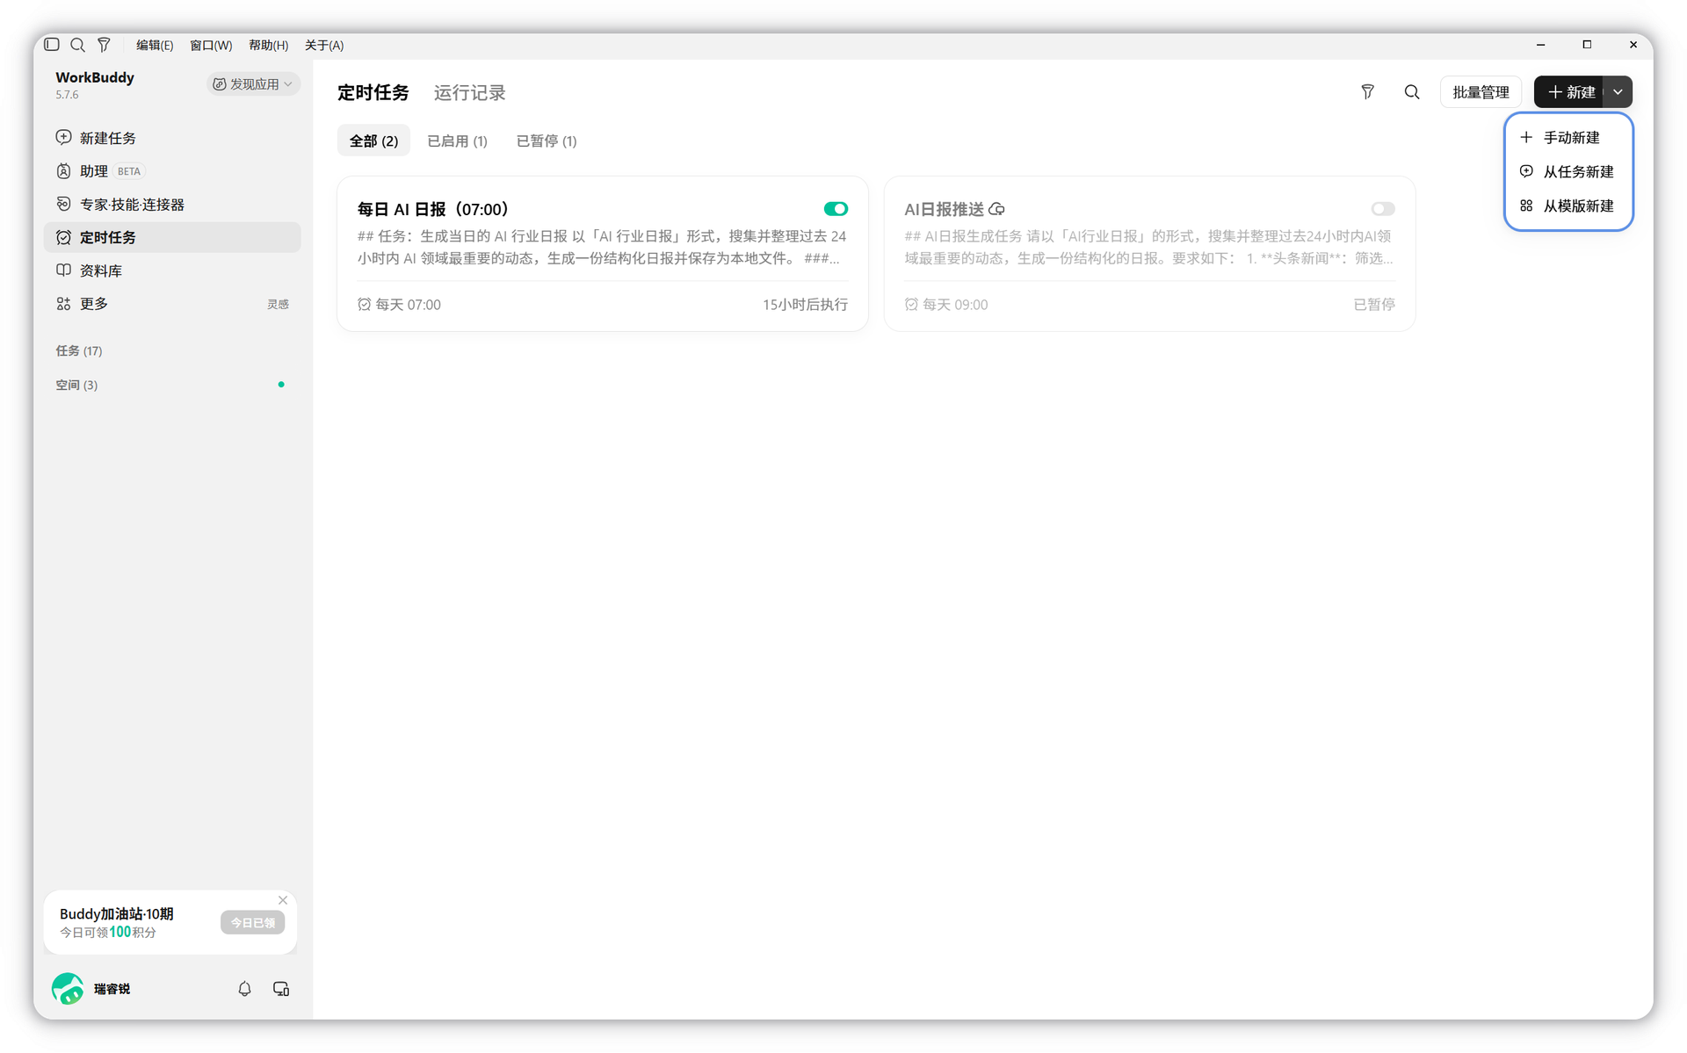Viewport: 1687px width, 1053px height.
Task: Click the green dot beside 空间 (3)
Action: click(x=281, y=385)
